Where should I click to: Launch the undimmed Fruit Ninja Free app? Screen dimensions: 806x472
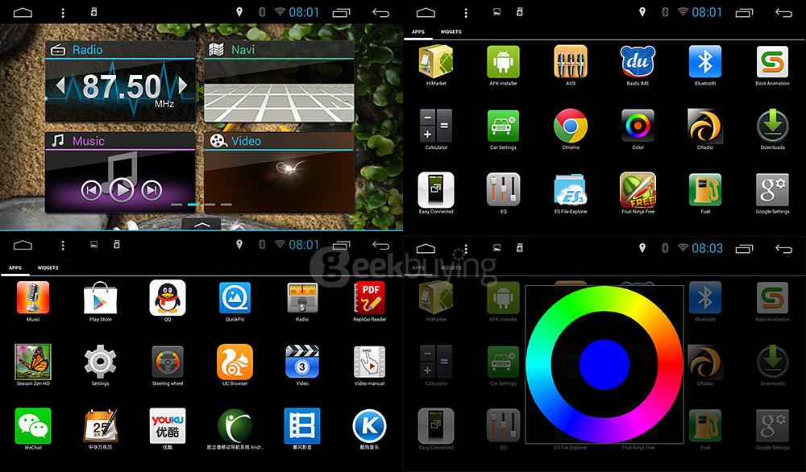(x=638, y=190)
